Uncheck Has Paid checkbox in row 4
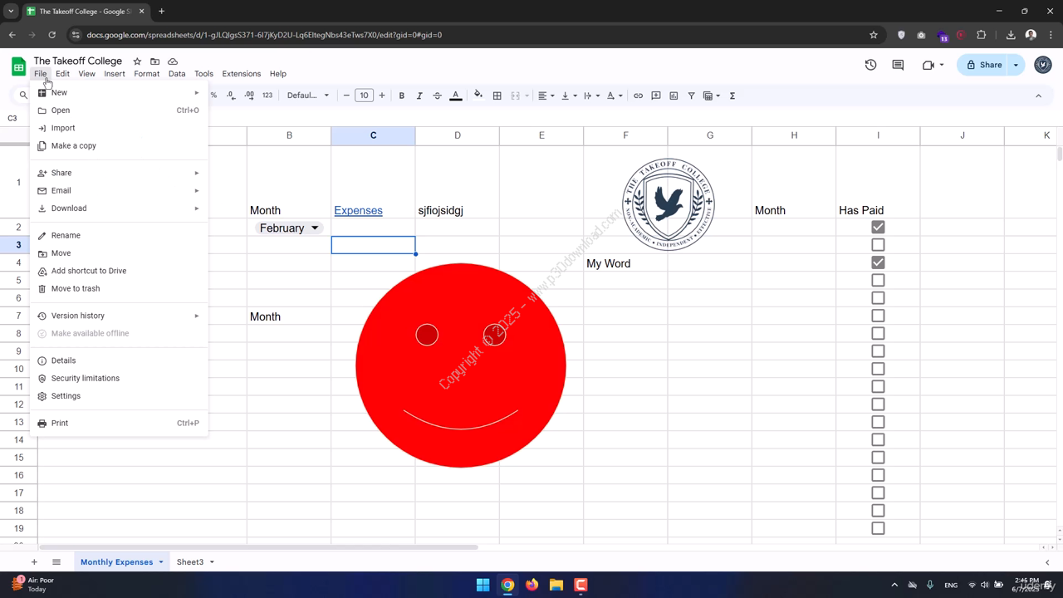The height and width of the screenshot is (598, 1063). pos(878,262)
